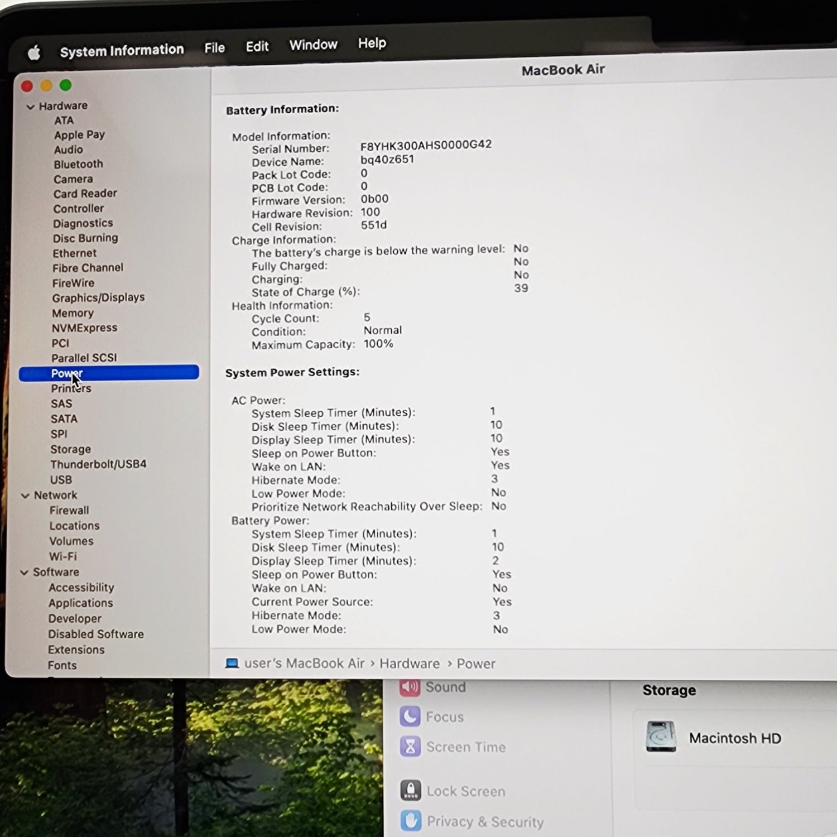
Task: Click Hardware in the path bar
Action: (x=410, y=663)
